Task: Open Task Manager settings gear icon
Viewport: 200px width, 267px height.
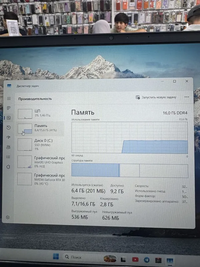Action: pos(7,217)
